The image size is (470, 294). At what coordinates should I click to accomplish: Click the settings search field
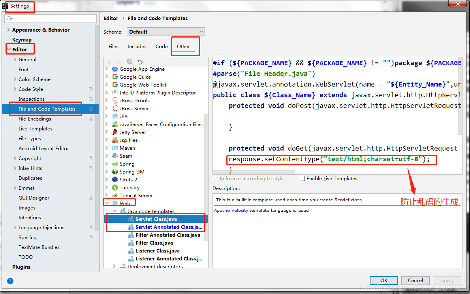coord(51,18)
